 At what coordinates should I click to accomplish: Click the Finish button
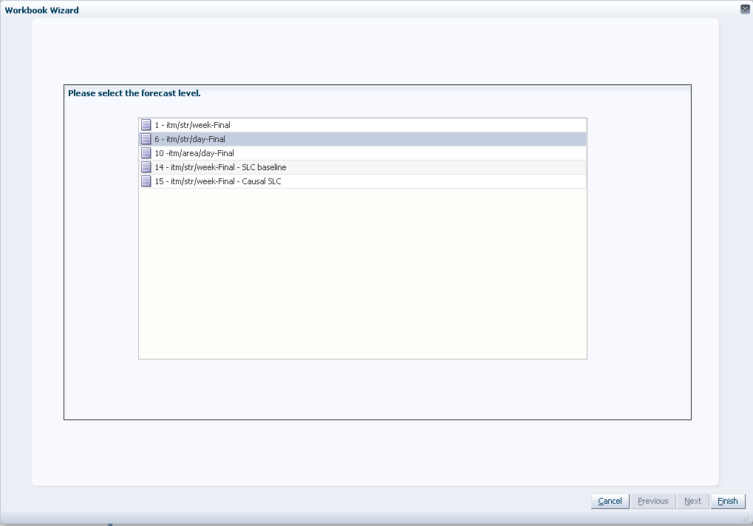point(728,501)
